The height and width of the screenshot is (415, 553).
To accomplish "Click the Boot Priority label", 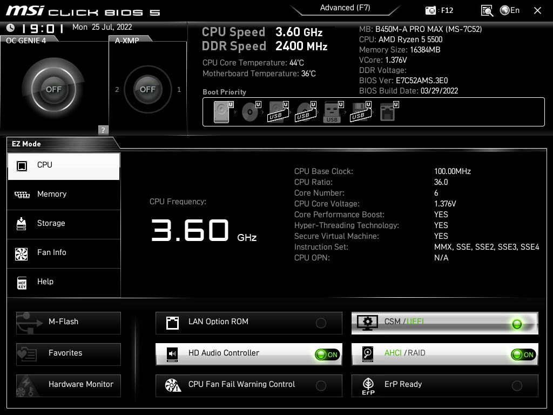I will (x=224, y=92).
